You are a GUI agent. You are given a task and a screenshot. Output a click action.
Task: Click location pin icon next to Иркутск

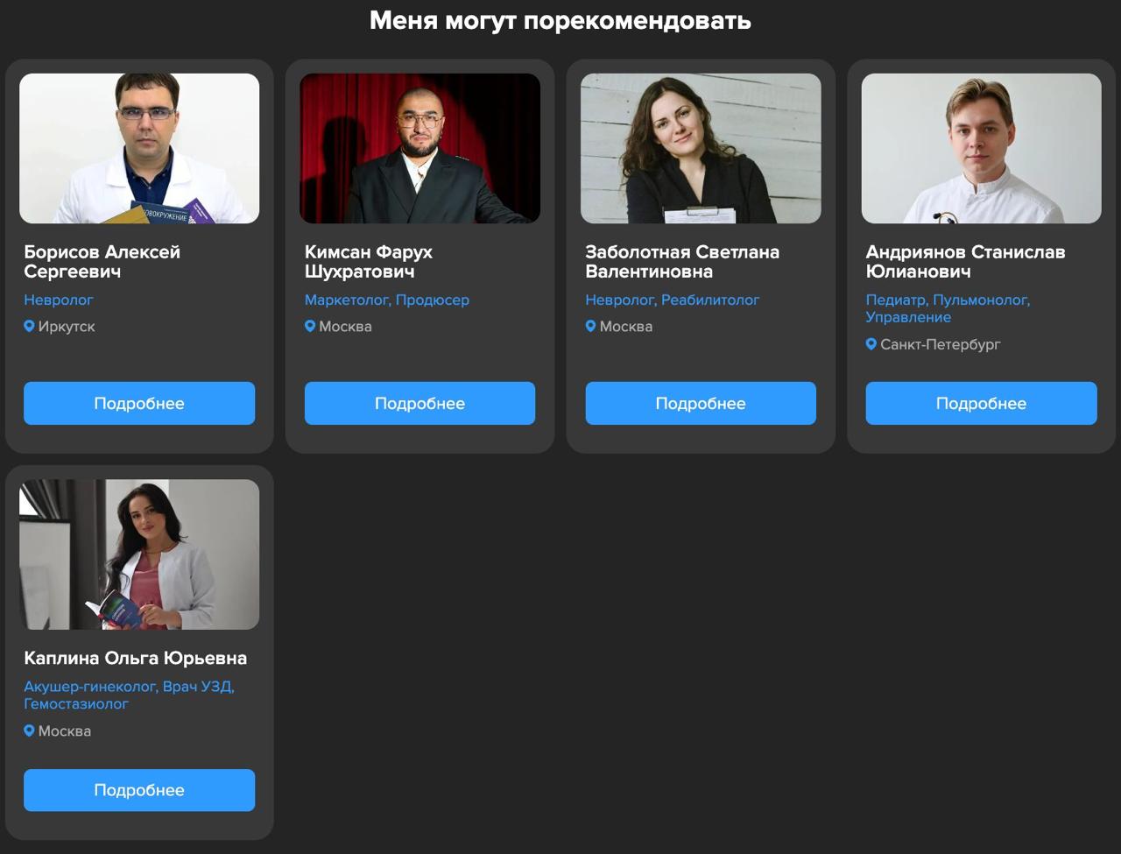tap(29, 327)
